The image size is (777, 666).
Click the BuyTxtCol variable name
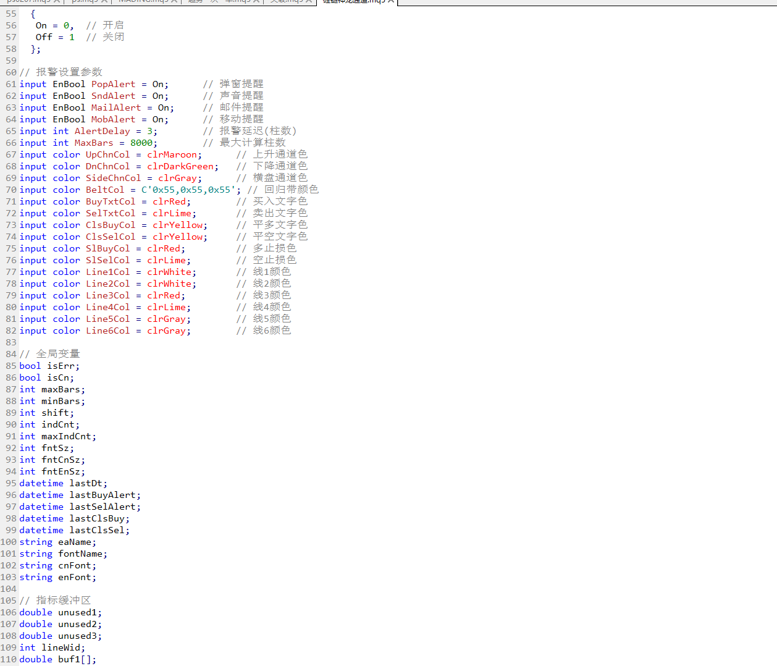[111, 201]
